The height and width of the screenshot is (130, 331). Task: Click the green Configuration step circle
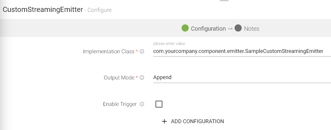click(185, 28)
